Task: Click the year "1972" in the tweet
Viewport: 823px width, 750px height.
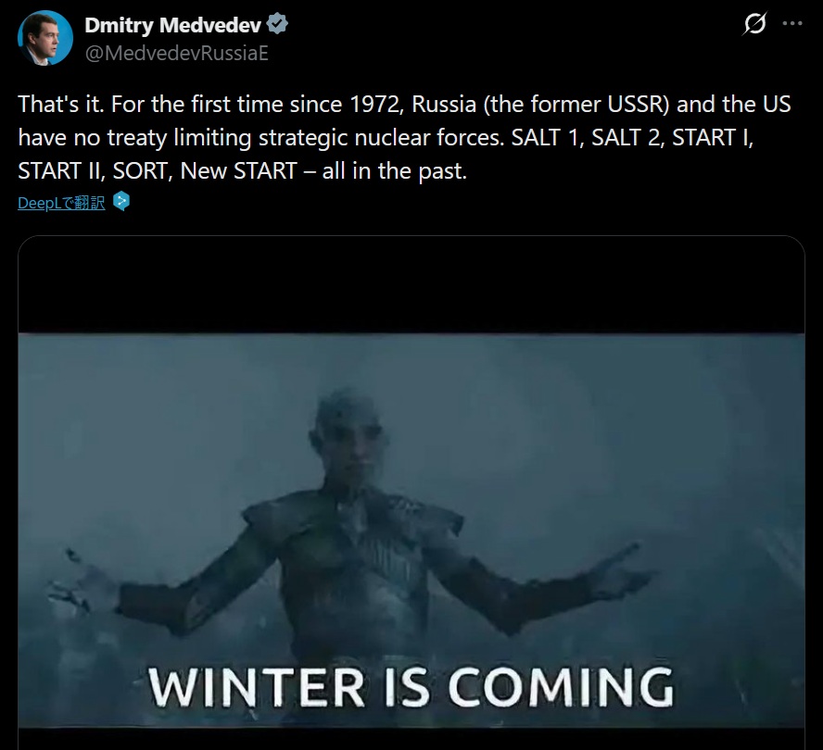Action: 374,105
